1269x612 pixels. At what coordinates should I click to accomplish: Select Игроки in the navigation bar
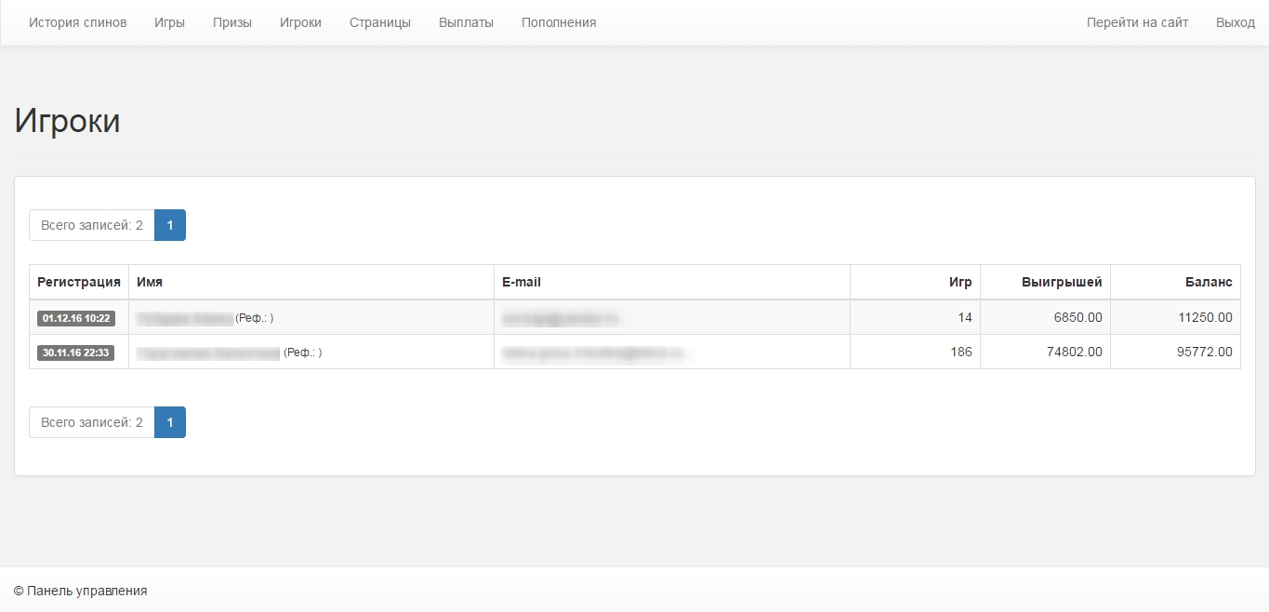pos(300,22)
